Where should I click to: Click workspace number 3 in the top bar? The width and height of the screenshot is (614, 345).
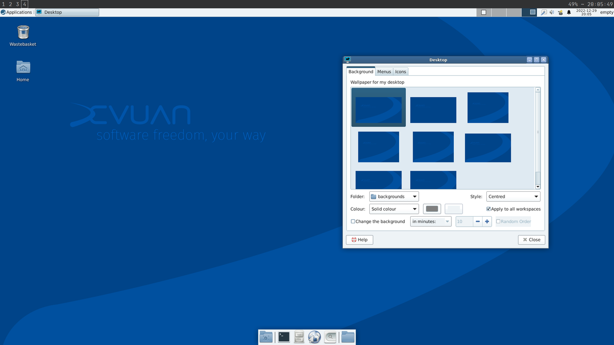[x=18, y=4]
